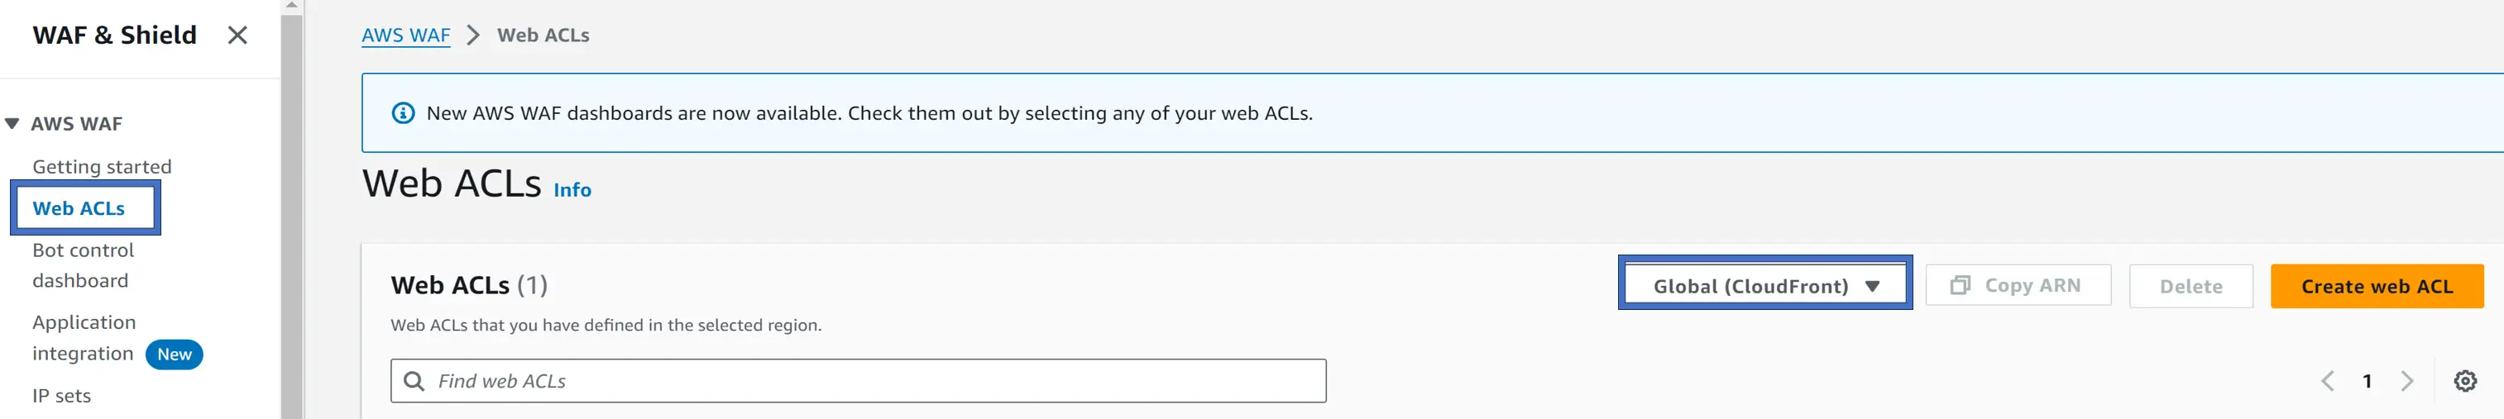Select Web ACLs in the sidebar
The width and height of the screenshot is (2504, 419).
click(x=79, y=208)
